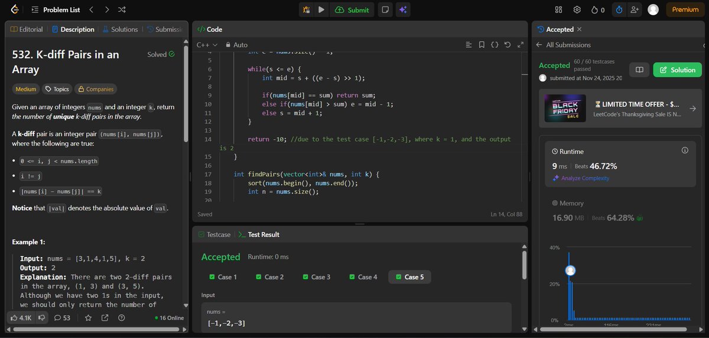Open invite user icon
Screen dimensions: 709x338
pos(635,9)
